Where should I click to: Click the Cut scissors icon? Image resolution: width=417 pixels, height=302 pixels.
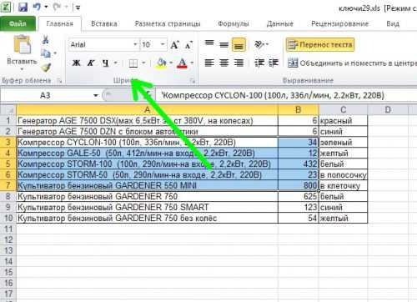tap(45, 39)
